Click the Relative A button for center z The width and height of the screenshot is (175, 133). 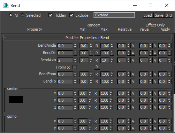[x=133, y=107]
